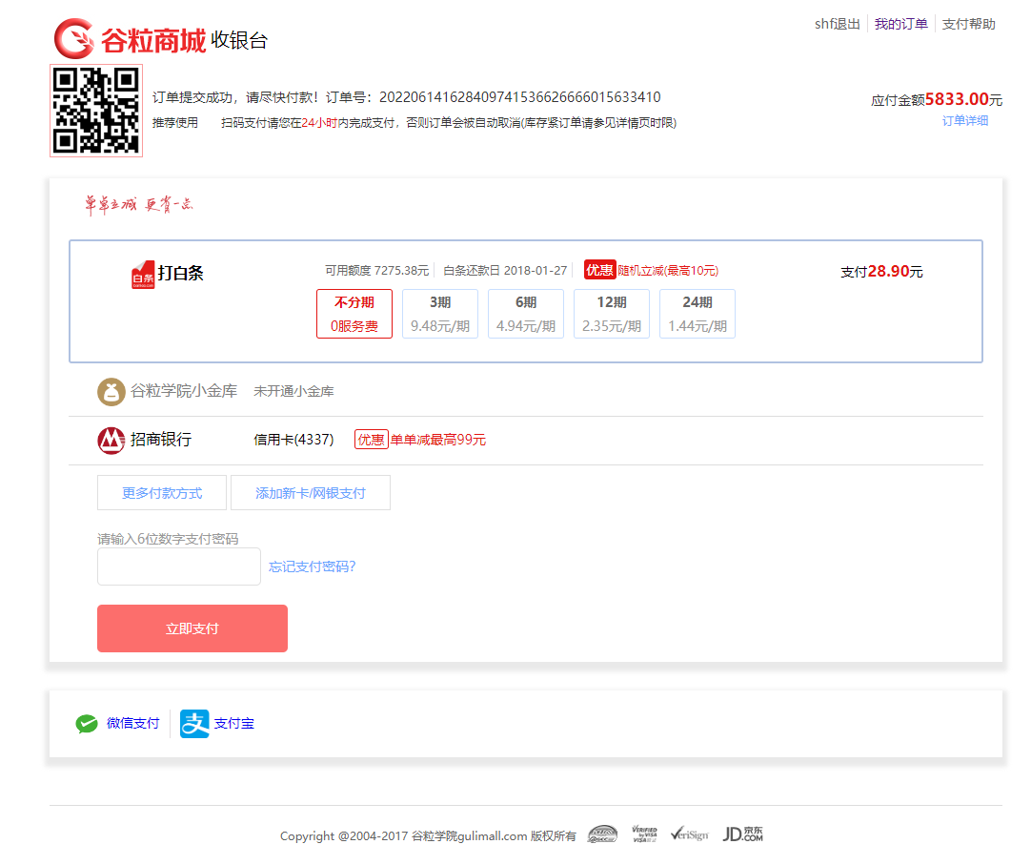Click the copyright gulimall.com footer text
This screenshot has width=1031, height=865.
coord(428,836)
